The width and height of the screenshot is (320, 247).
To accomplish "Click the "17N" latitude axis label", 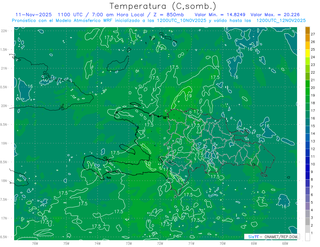I will (4, 218).
